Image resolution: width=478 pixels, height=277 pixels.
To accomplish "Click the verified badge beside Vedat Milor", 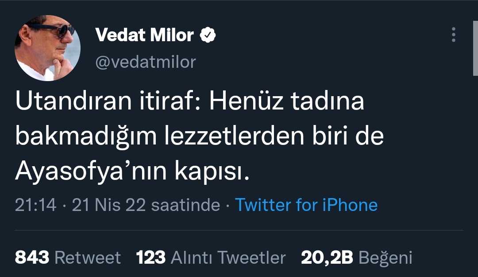I will pyautogui.click(x=208, y=35).
